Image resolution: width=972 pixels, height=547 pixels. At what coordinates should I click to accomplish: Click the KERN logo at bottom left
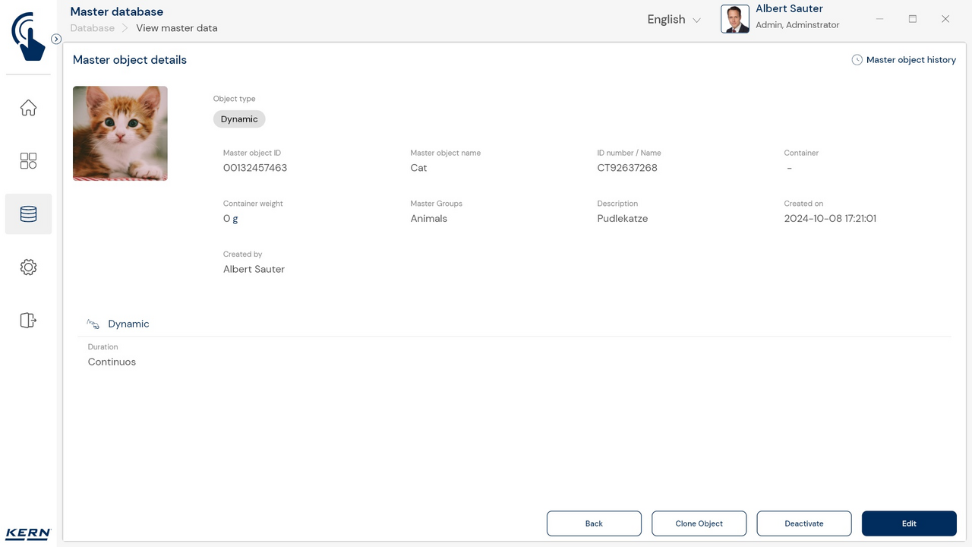[28, 533]
